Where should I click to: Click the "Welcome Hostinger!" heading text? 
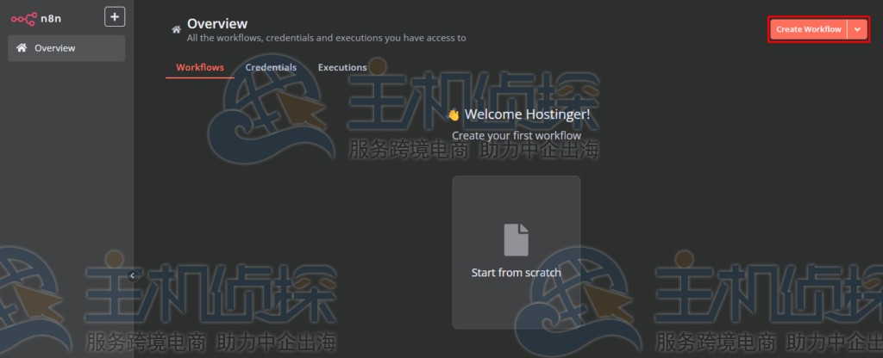coord(527,114)
